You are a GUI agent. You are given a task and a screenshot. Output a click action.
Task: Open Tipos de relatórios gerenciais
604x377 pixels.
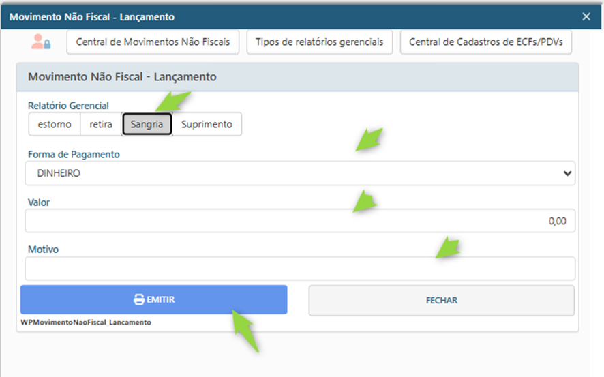pos(319,42)
